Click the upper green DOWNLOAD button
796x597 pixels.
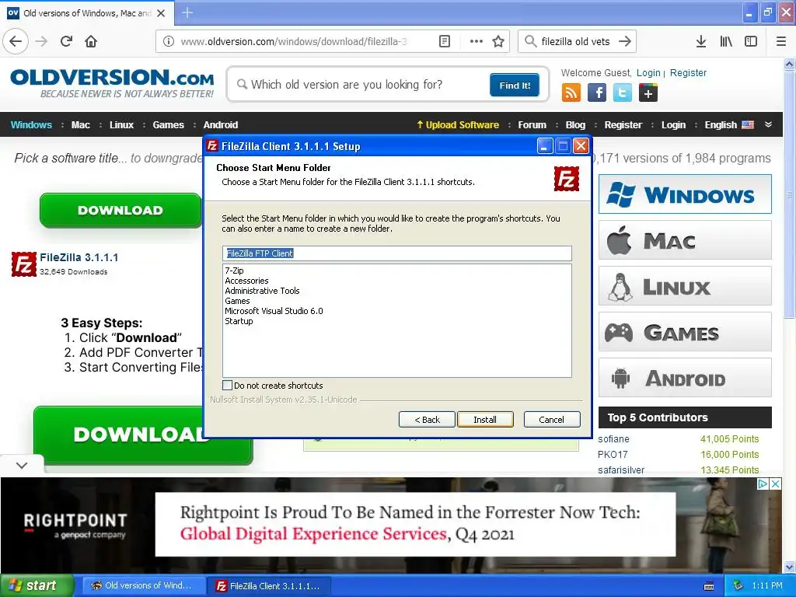point(120,210)
